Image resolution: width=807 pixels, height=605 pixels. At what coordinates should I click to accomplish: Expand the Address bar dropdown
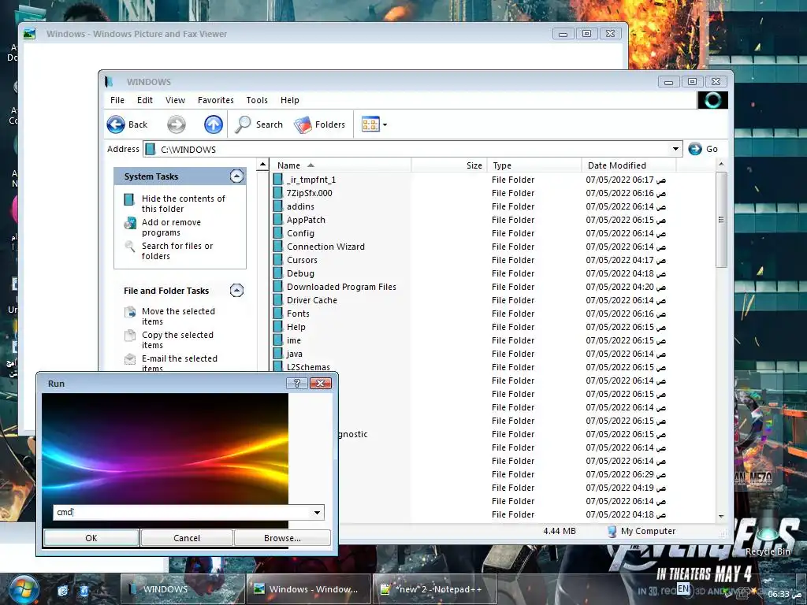tap(675, 149)
